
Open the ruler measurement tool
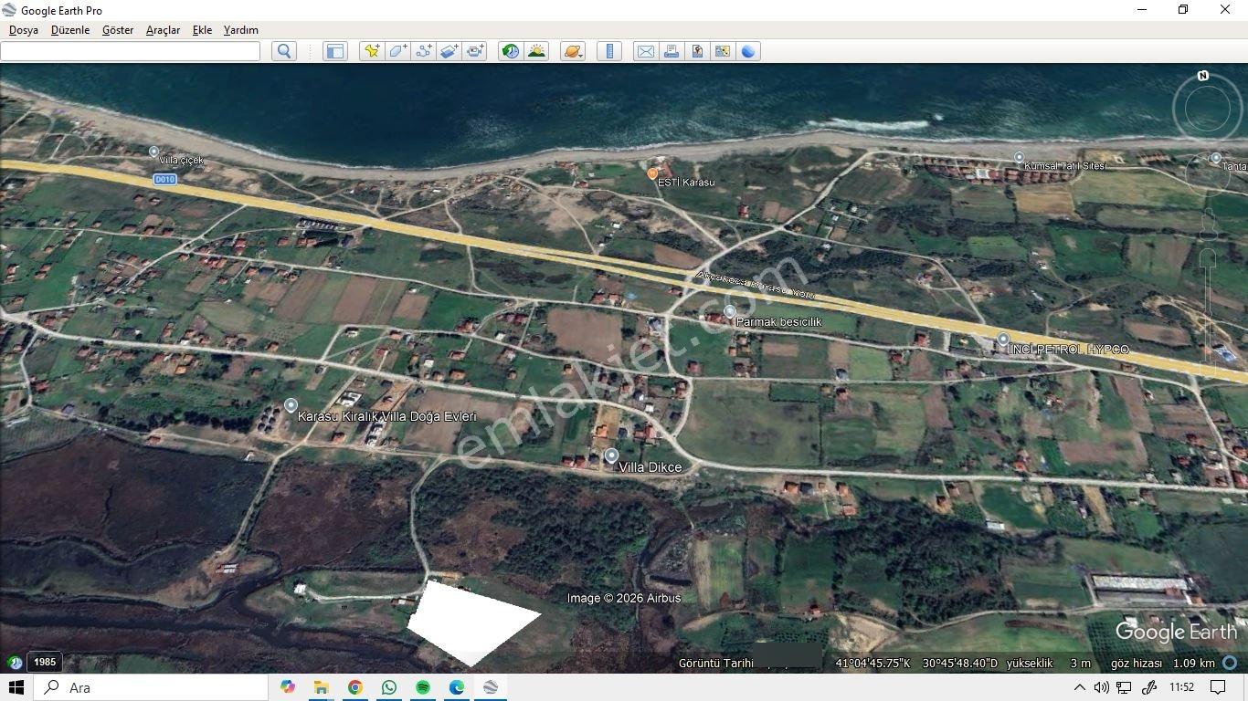click(x=609, y=51)
